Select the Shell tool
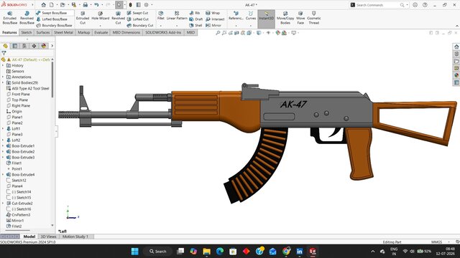Viewport: 460px width, 258px height. pyautogui.click(x=195, y=26)
